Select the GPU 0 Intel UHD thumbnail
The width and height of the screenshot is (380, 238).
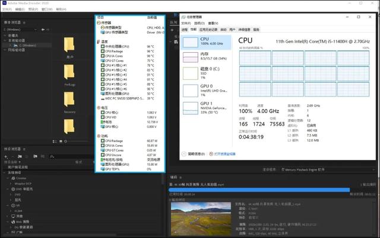pyautogui.click(x=190, y=91)
